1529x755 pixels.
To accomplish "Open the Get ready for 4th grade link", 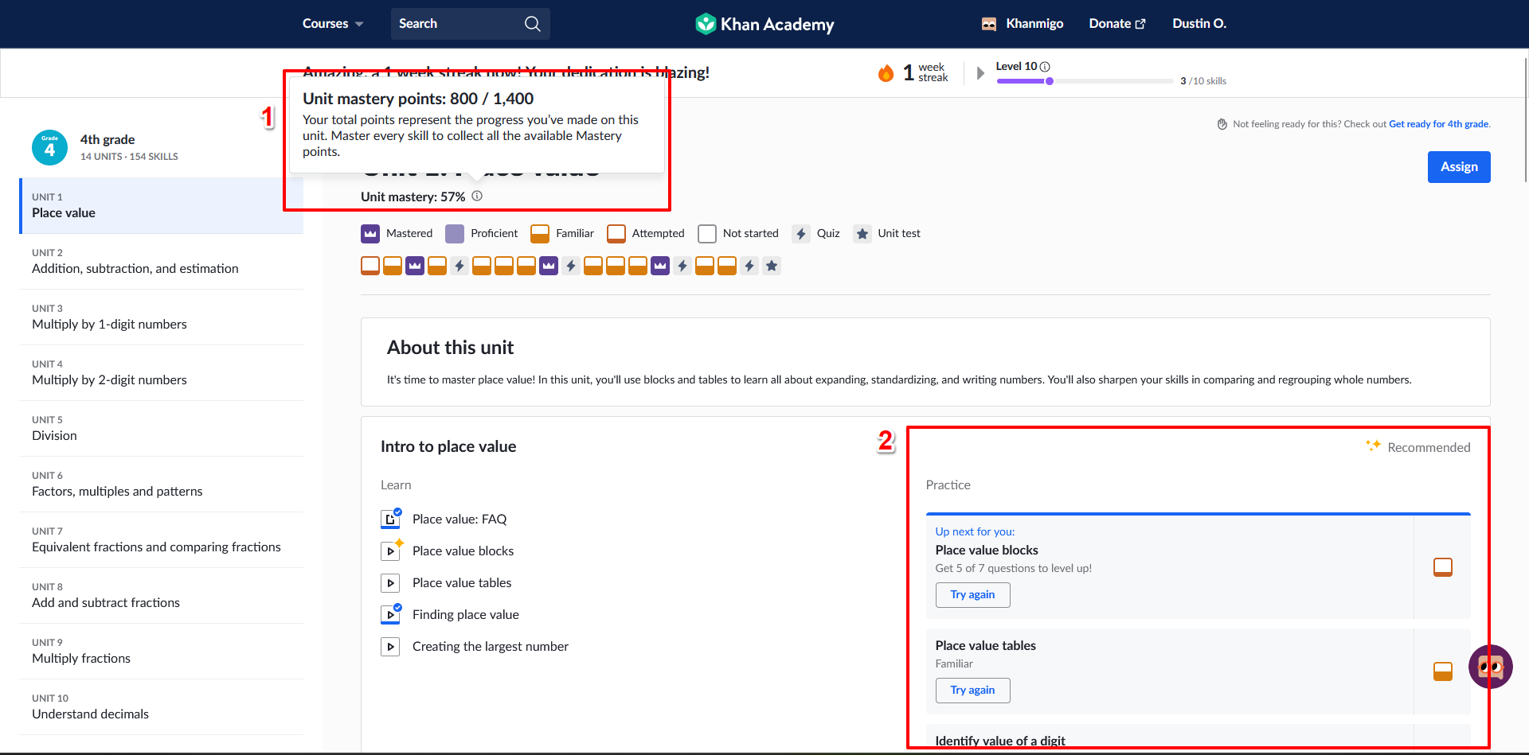I will click(1438, 123).
